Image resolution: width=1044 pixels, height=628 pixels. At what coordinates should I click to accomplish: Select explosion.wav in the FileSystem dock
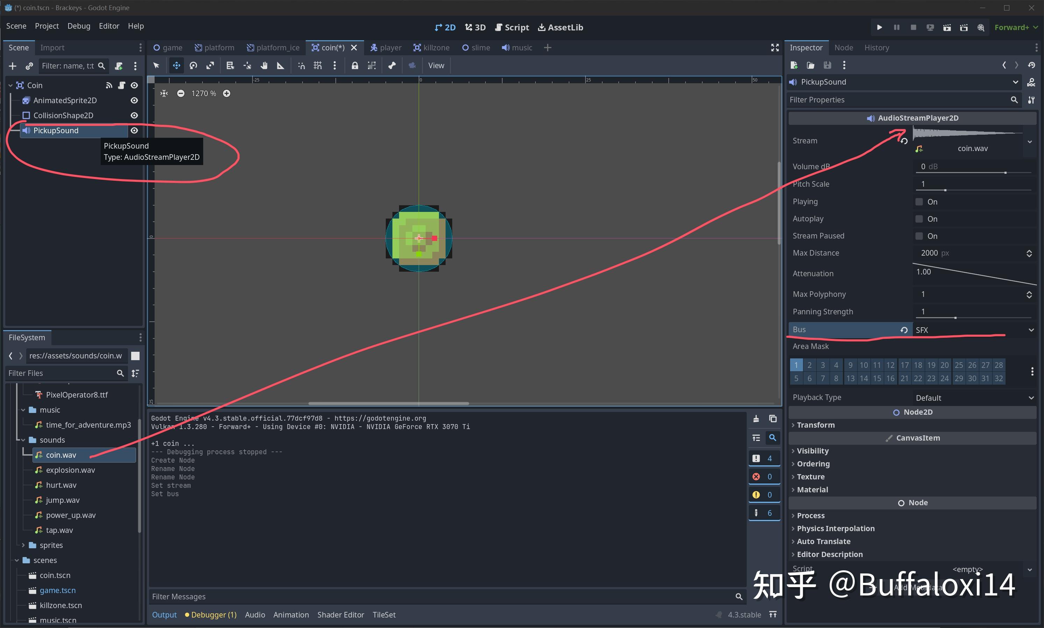(x=70, y=470)
